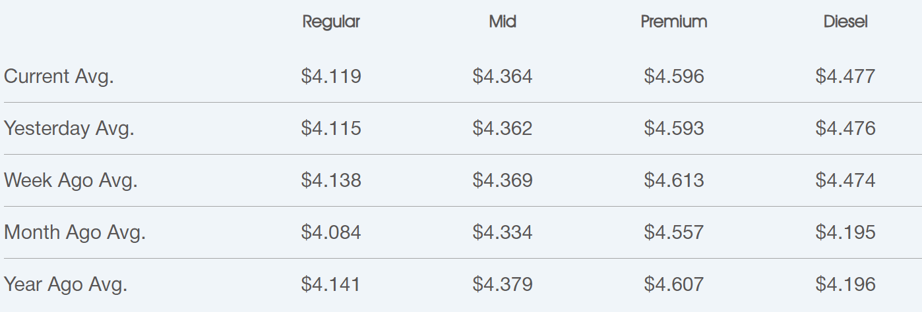Click yesterday's Regular price $4.115
922x312 pixels.
point(331,128)
